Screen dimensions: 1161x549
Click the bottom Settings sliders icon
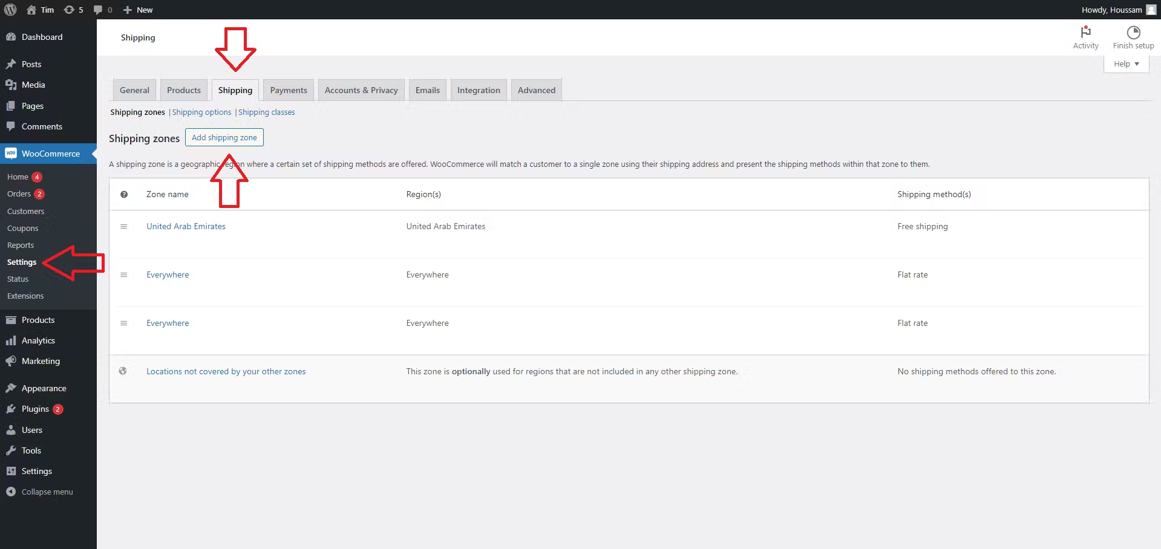point(11,471)
